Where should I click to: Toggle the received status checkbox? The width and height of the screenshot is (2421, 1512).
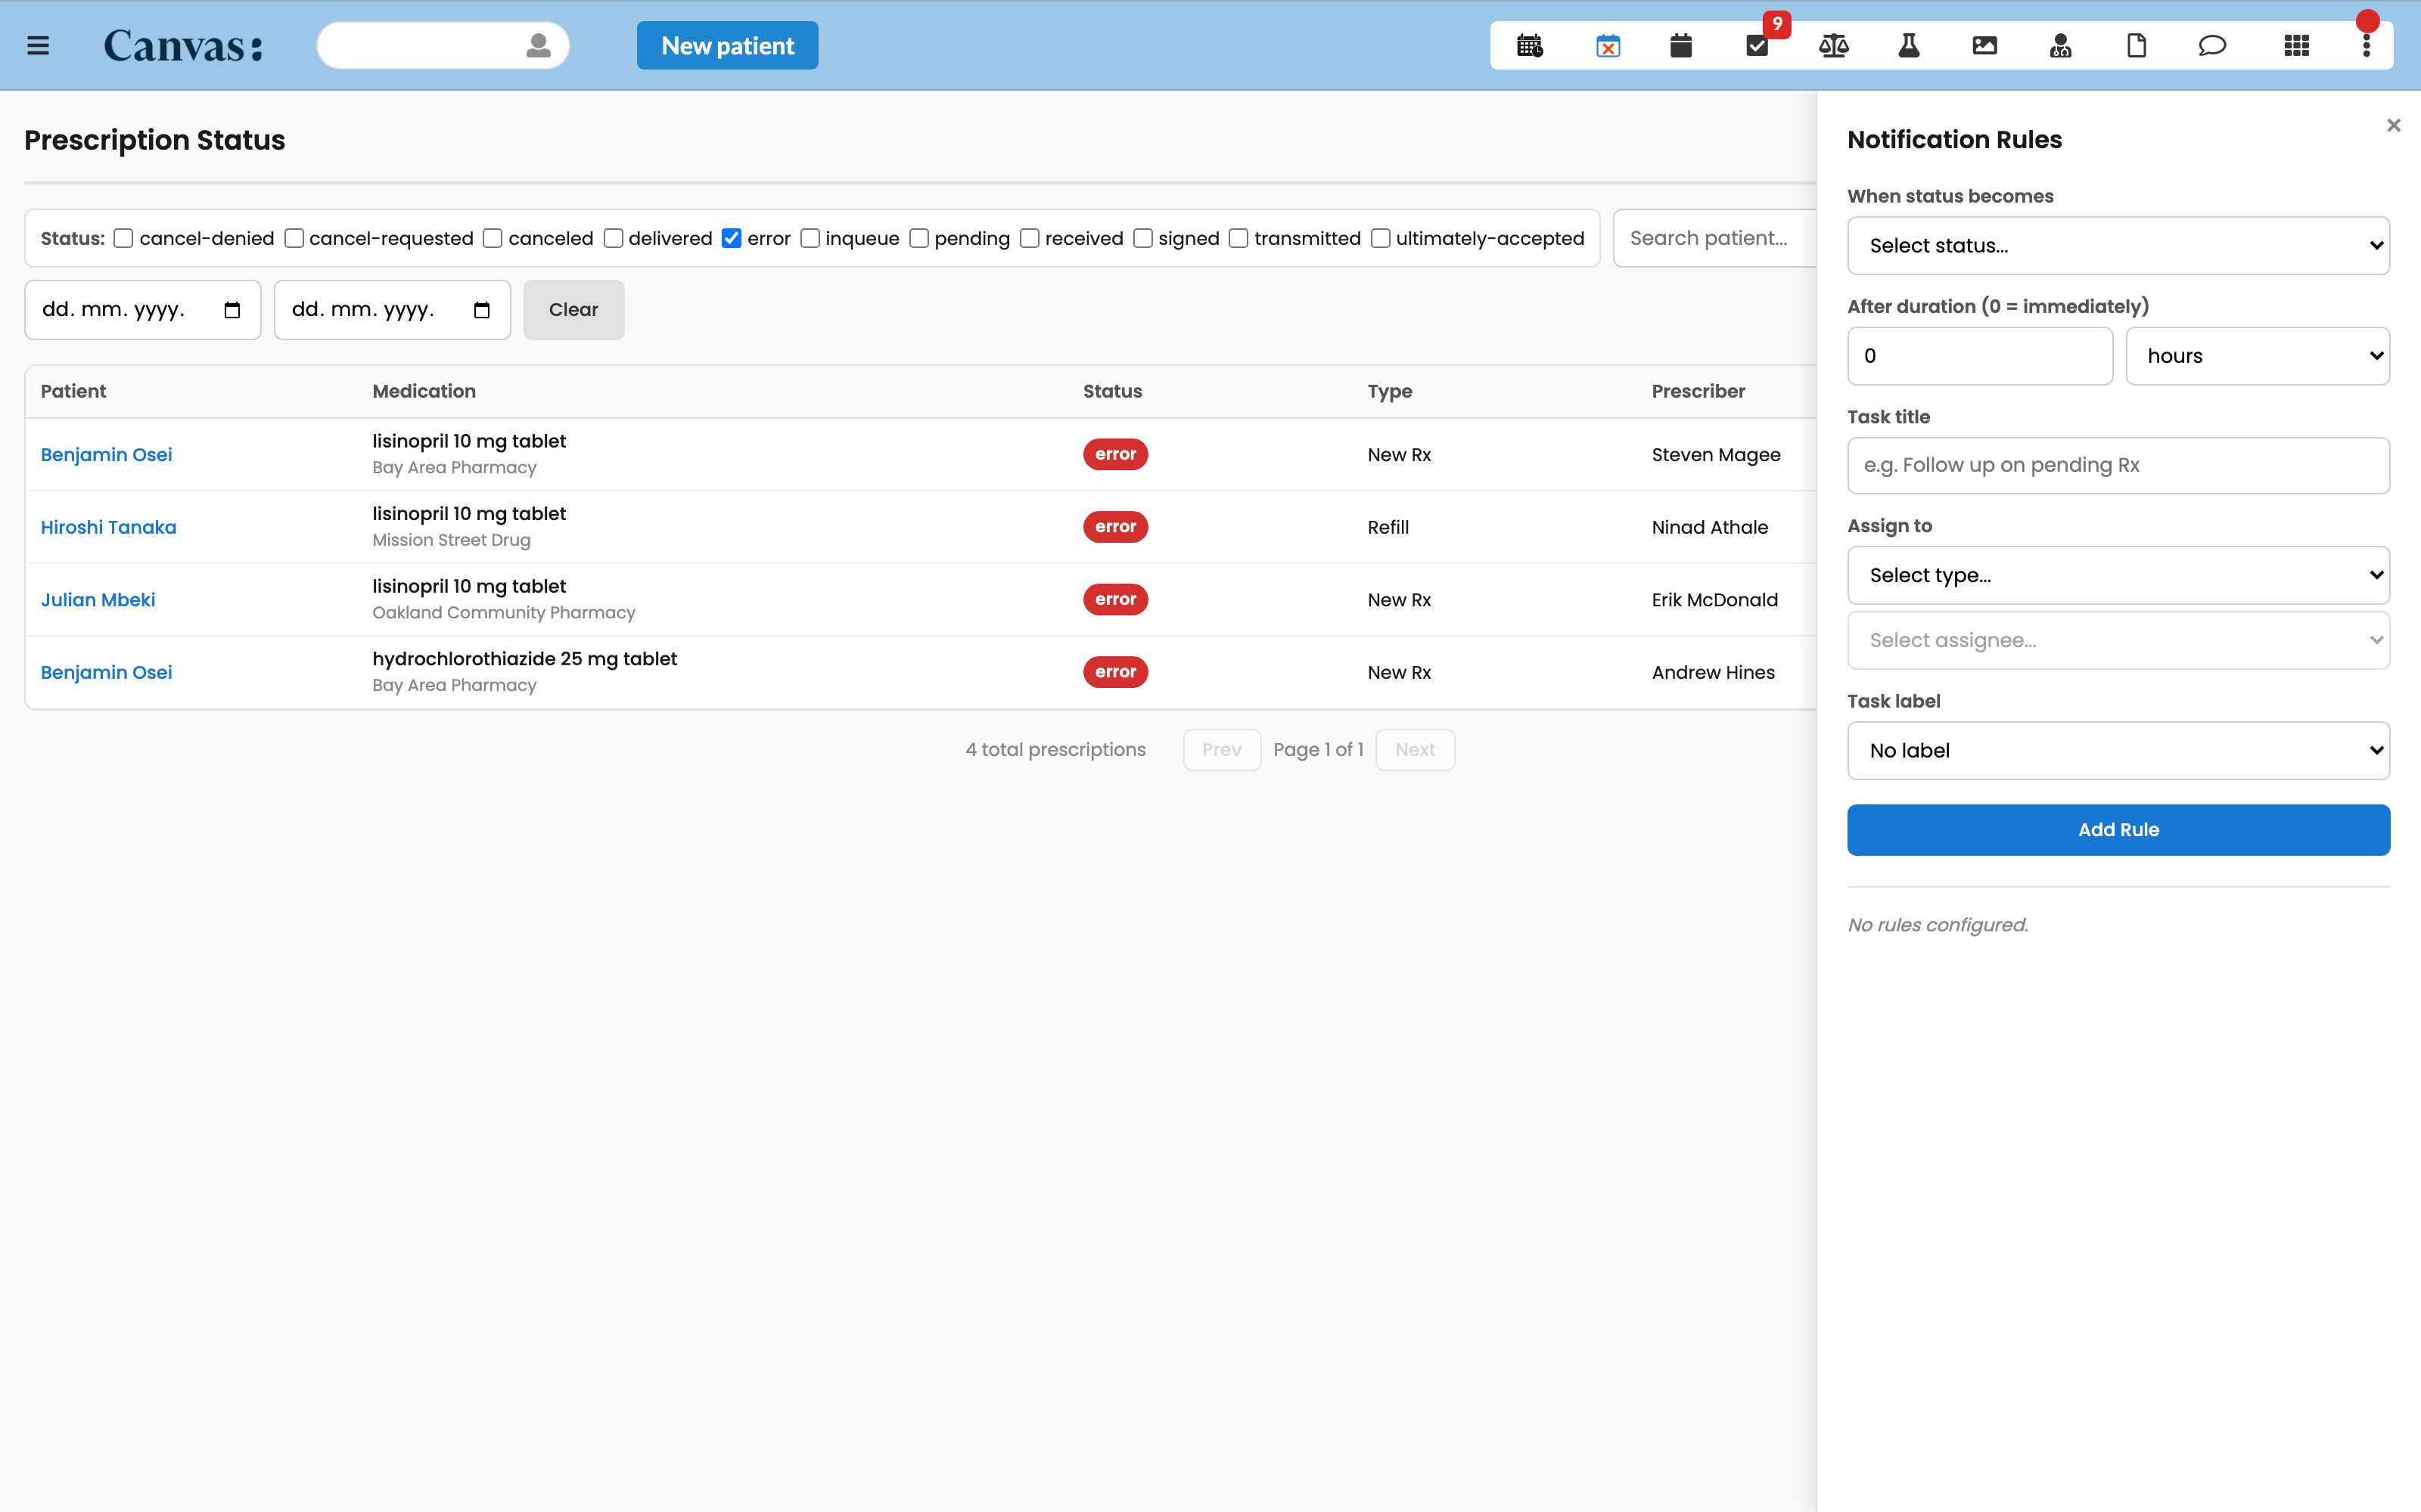(x=1030, y=238)
